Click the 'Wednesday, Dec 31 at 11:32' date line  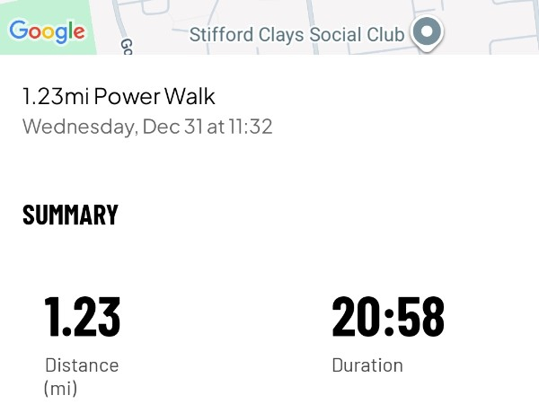(147, 127)
